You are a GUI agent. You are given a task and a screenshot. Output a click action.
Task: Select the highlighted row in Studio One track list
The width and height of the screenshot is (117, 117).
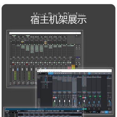click(46, 82)
